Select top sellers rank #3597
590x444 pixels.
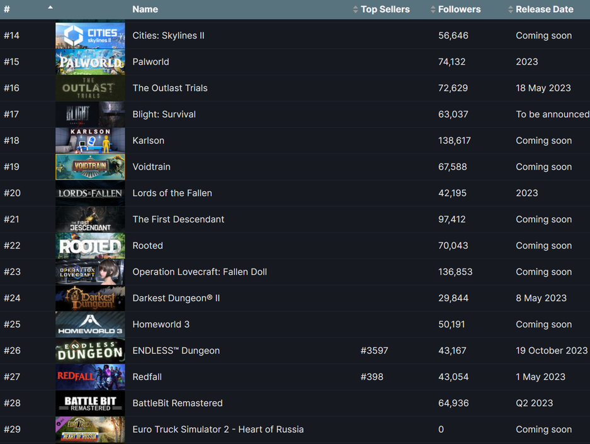(x=374, y=351)
